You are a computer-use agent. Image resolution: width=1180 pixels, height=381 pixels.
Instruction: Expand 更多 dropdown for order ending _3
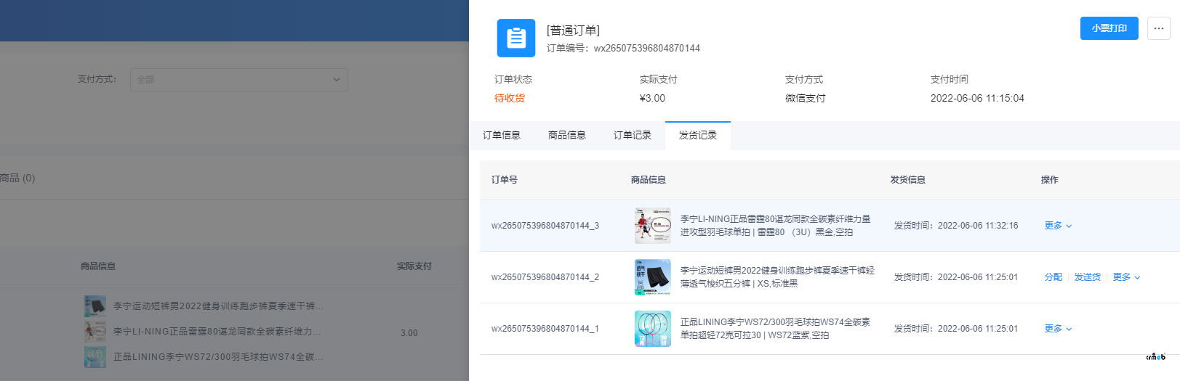[1058, 226]
